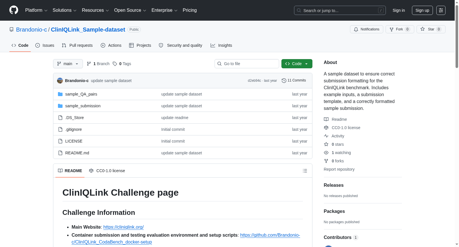Click the branch icon beside 1 Branch

[x=89, y=64]
